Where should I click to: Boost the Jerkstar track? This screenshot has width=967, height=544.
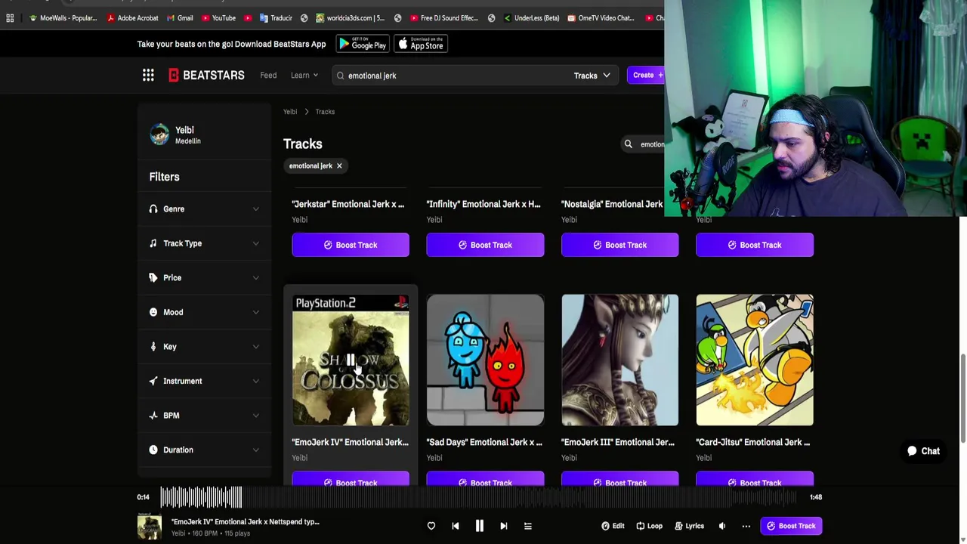click(x=351, y=245)
